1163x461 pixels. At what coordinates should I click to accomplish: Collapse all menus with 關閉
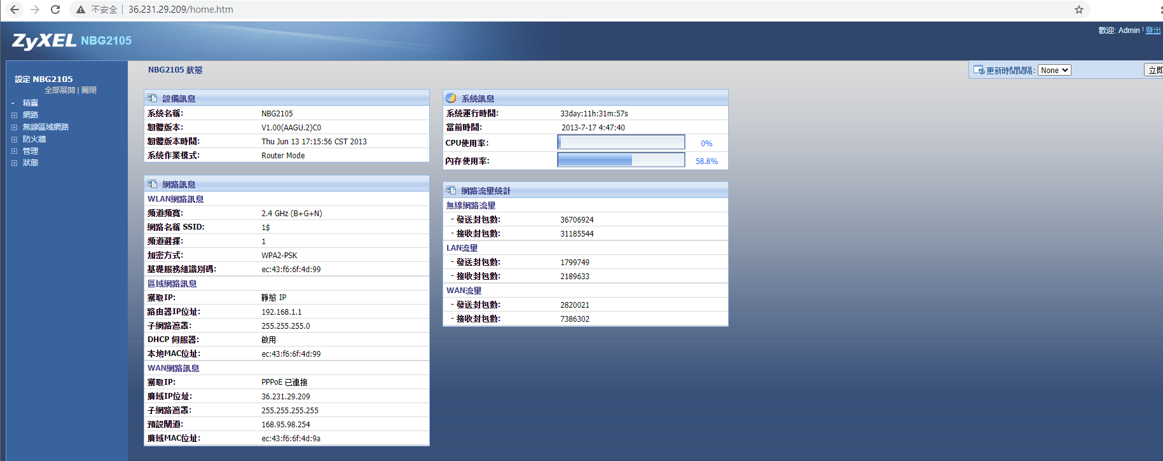tap(89, 90)
